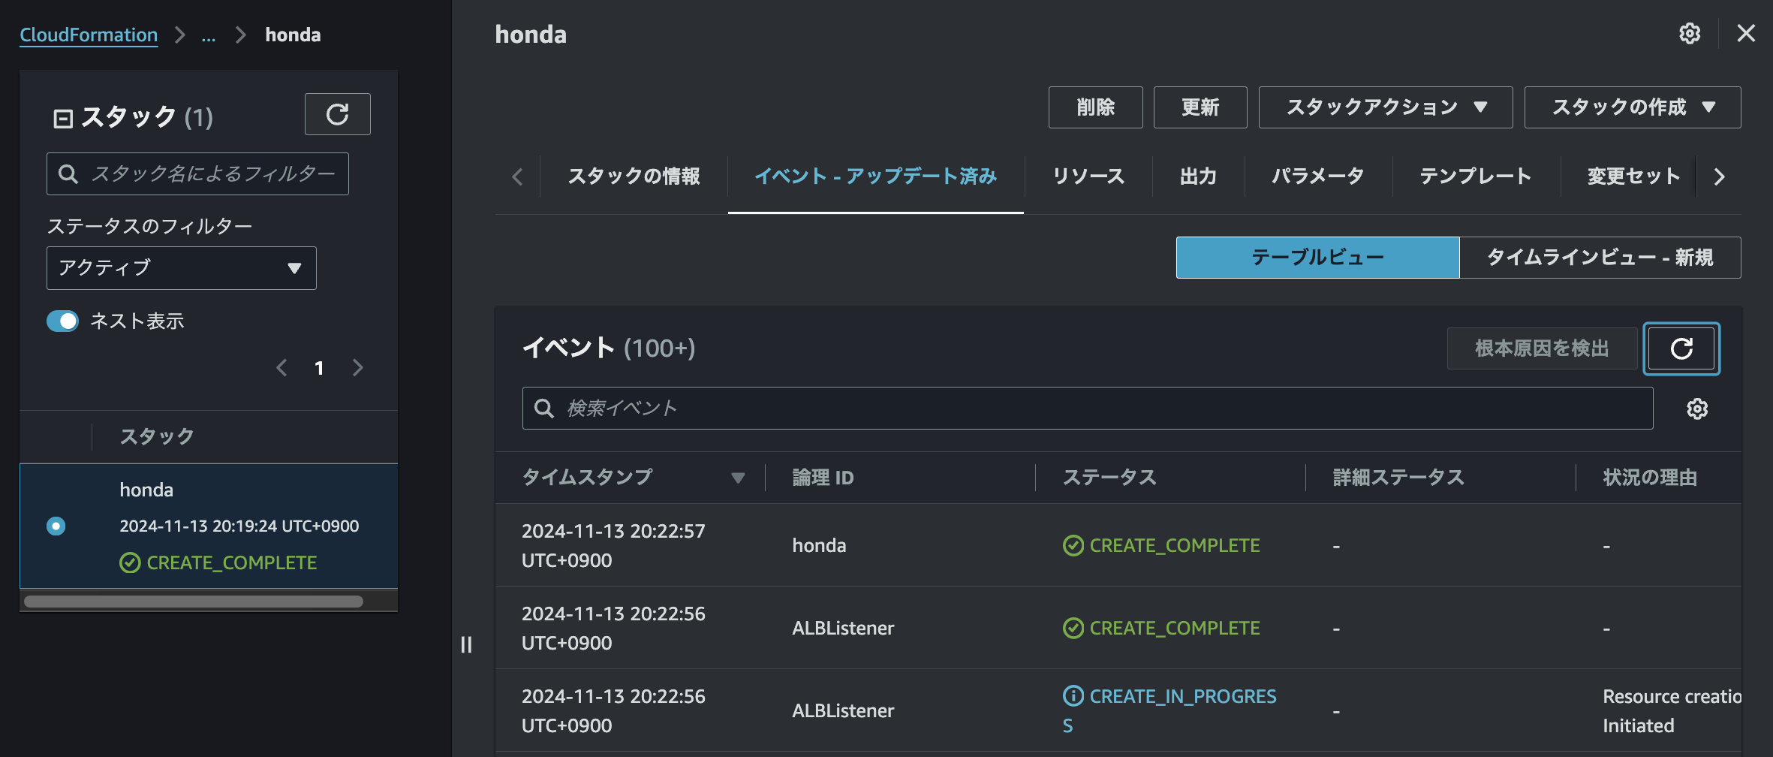Switch to タイムラインビュー - 新規 view
This screenshot has width=1773, height=757.
point(1600,258)
